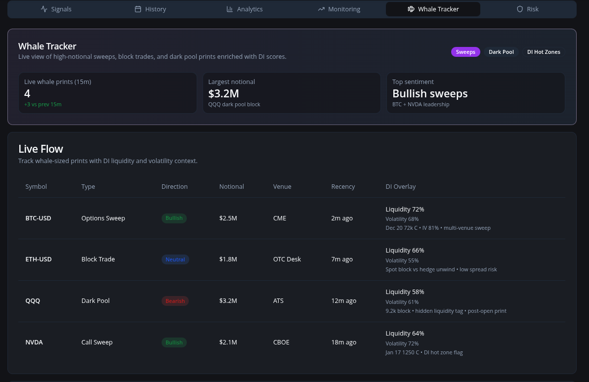Click the calendar icon next to History
589x382 pixels.
pyautogui.click(x=139, y=9)
